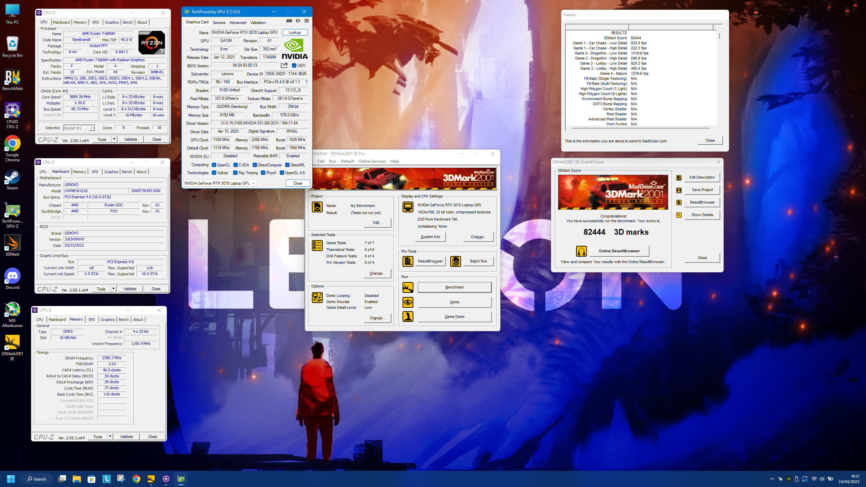Screen dimensions: 866x487
Task: Click the ResultBrowser magnifier icon in Pro Tools
Action: tap(408, 261)
